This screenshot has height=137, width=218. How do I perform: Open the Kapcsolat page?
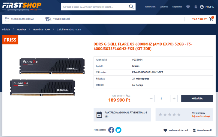(x=177, y=7)
